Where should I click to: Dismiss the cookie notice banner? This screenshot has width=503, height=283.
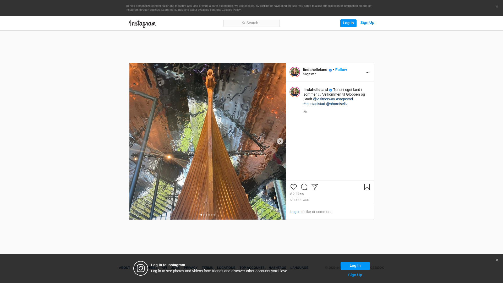click(497, 7)
